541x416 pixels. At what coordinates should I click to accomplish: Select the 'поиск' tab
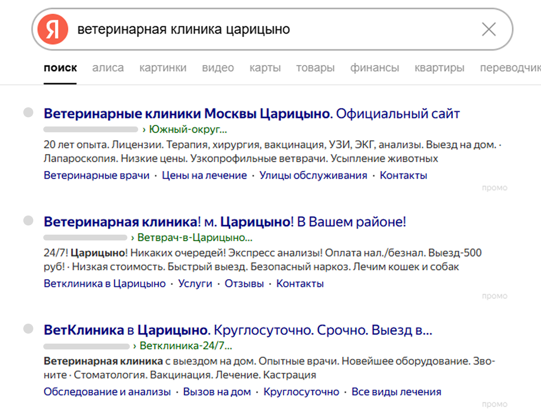(60, 68)
